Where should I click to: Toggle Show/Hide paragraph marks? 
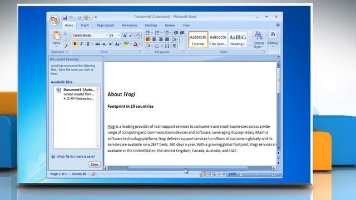[175, 46]
